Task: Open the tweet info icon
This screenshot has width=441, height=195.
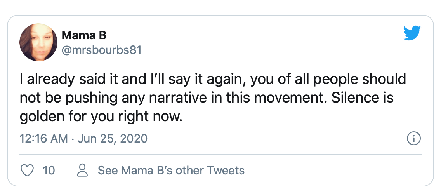Action: pyautogui.click(x=414, y=138)
